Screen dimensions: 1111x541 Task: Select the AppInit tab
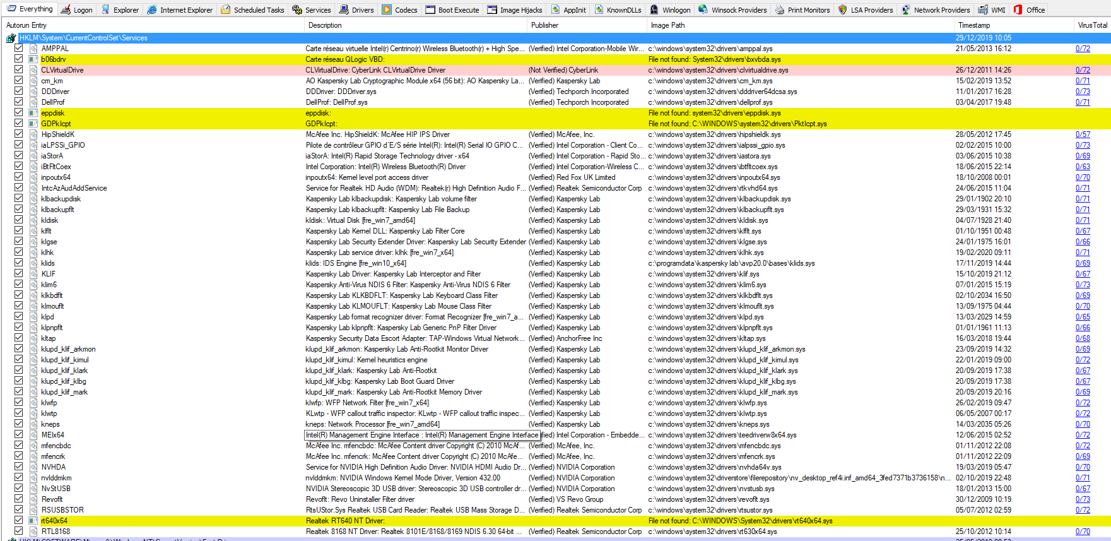568,9
